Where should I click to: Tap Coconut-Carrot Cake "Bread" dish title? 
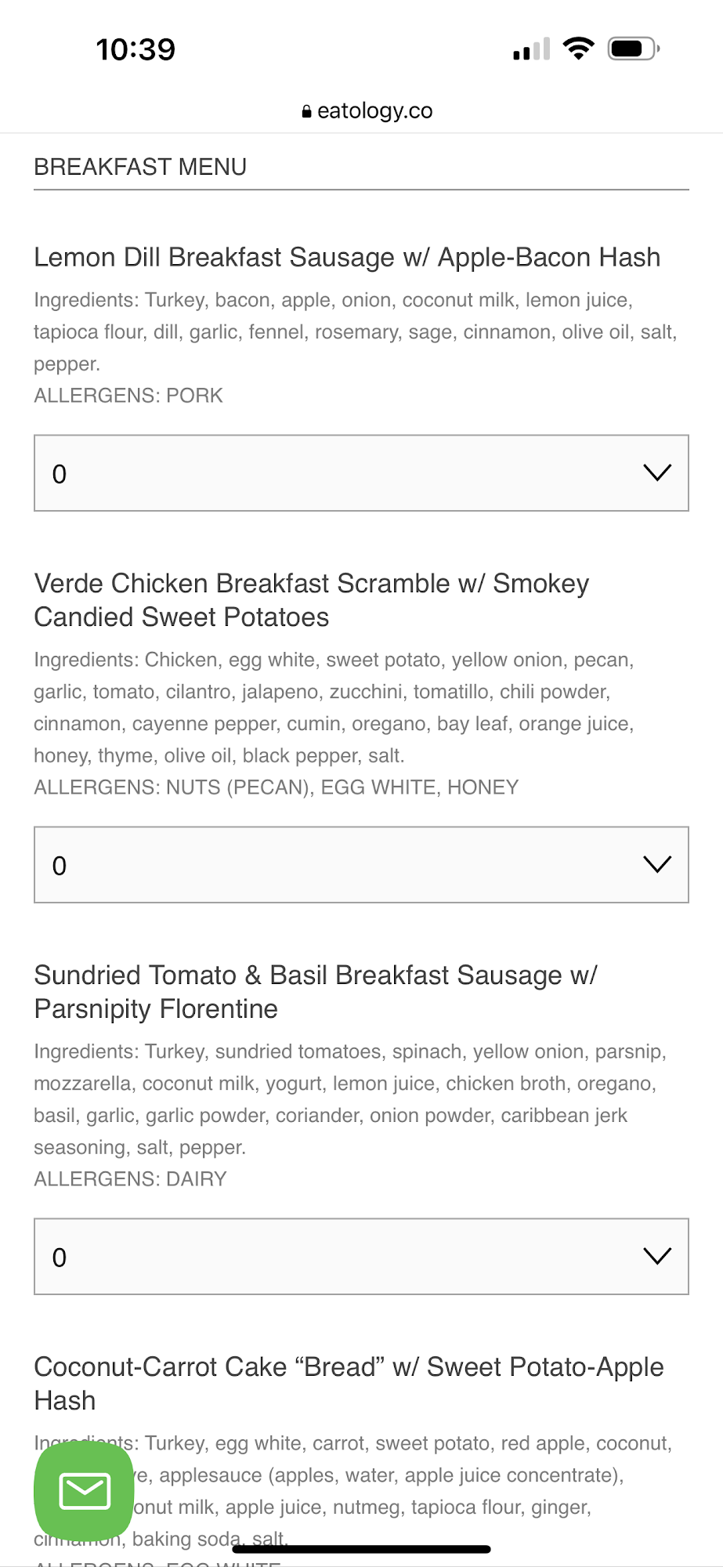349,1383
